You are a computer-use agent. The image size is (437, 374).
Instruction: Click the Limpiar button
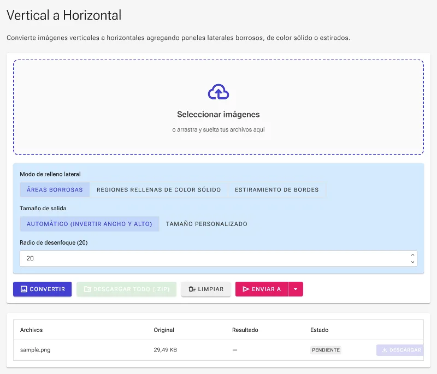206,289
